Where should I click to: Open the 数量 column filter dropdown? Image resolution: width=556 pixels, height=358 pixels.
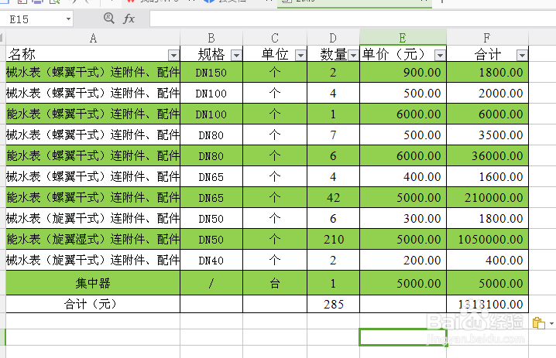tap(353, 55)
